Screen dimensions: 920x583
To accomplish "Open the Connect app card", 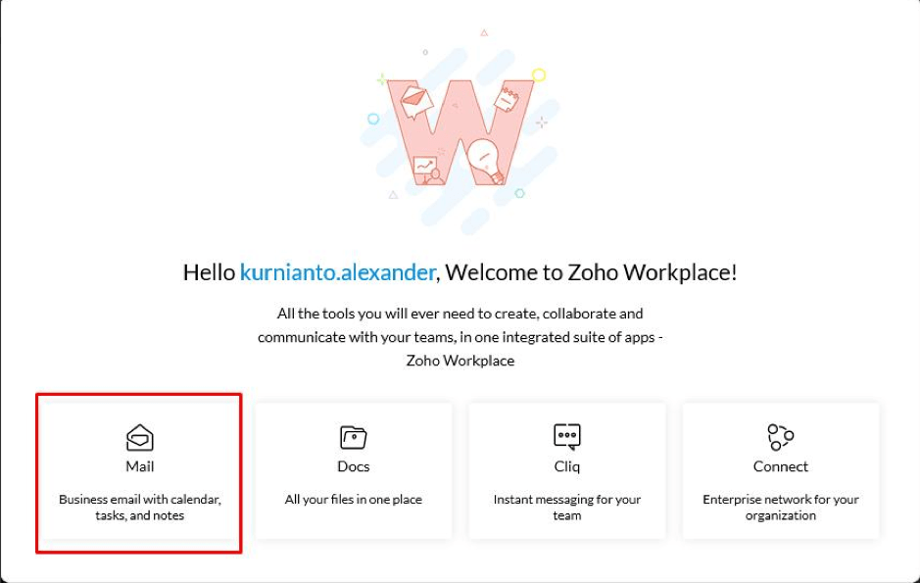I will tap(780, 470).
